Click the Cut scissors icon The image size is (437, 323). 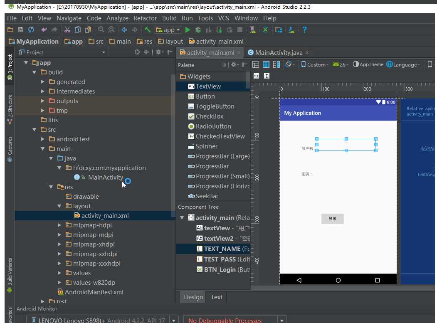67,30
